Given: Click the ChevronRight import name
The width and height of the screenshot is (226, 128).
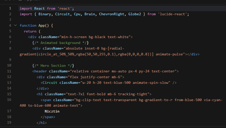Looking at the screenshot, I should (112, 14).
